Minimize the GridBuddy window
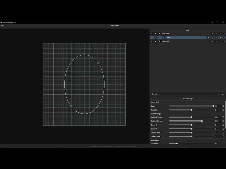The height and width of the screenshot is (169, 226). click(212, 23)
